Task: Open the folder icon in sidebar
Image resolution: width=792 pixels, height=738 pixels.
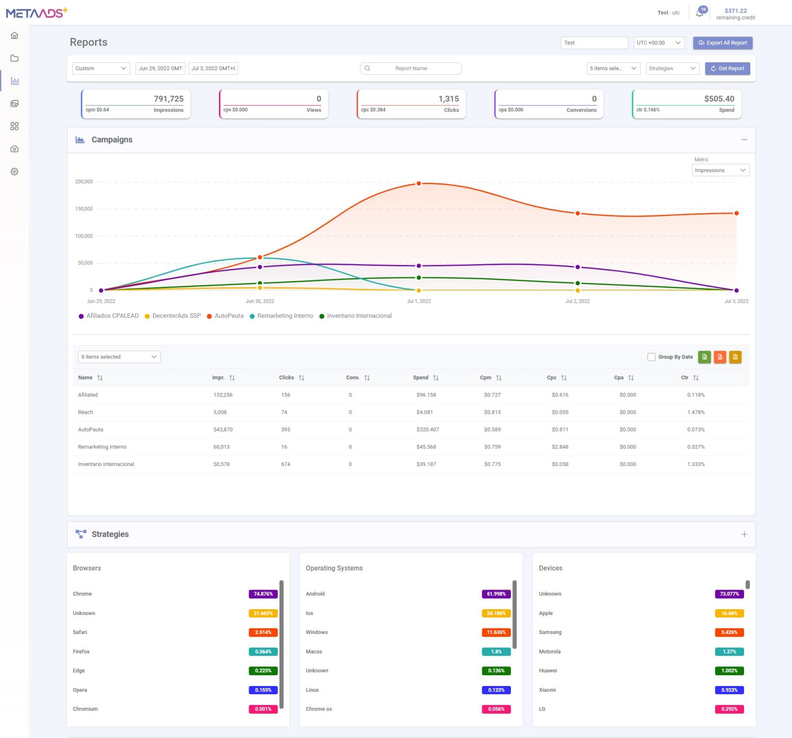Action: click(x=14, y=58)
